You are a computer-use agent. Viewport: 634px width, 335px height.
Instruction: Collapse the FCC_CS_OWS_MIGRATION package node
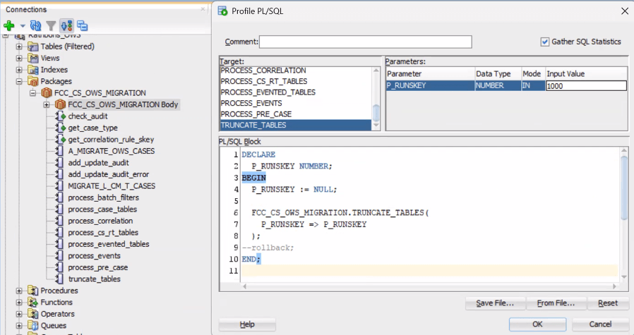(x=32, y=93)
